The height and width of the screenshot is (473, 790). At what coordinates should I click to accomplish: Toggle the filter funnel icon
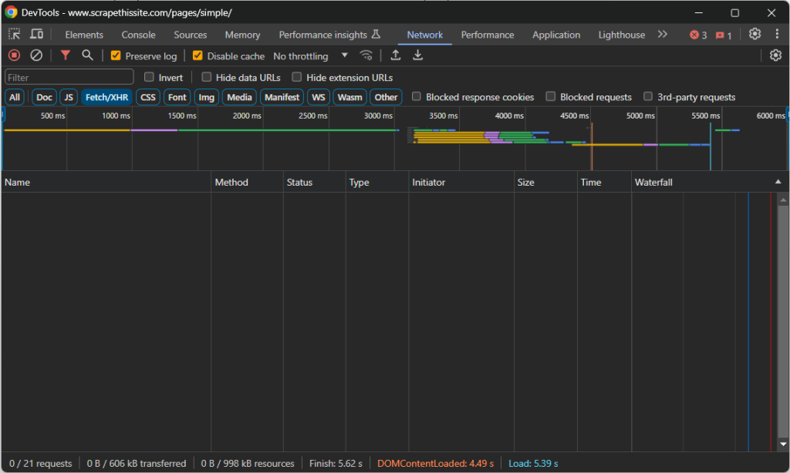pos(66,55)
